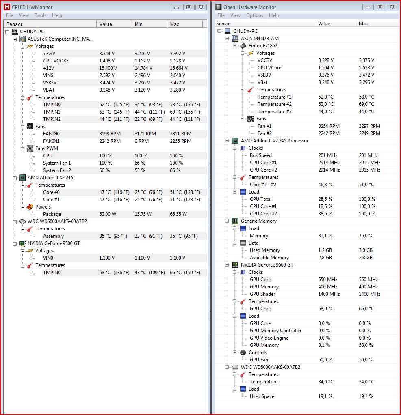Click the Generic Memory icon

click(x=235, y=221)
